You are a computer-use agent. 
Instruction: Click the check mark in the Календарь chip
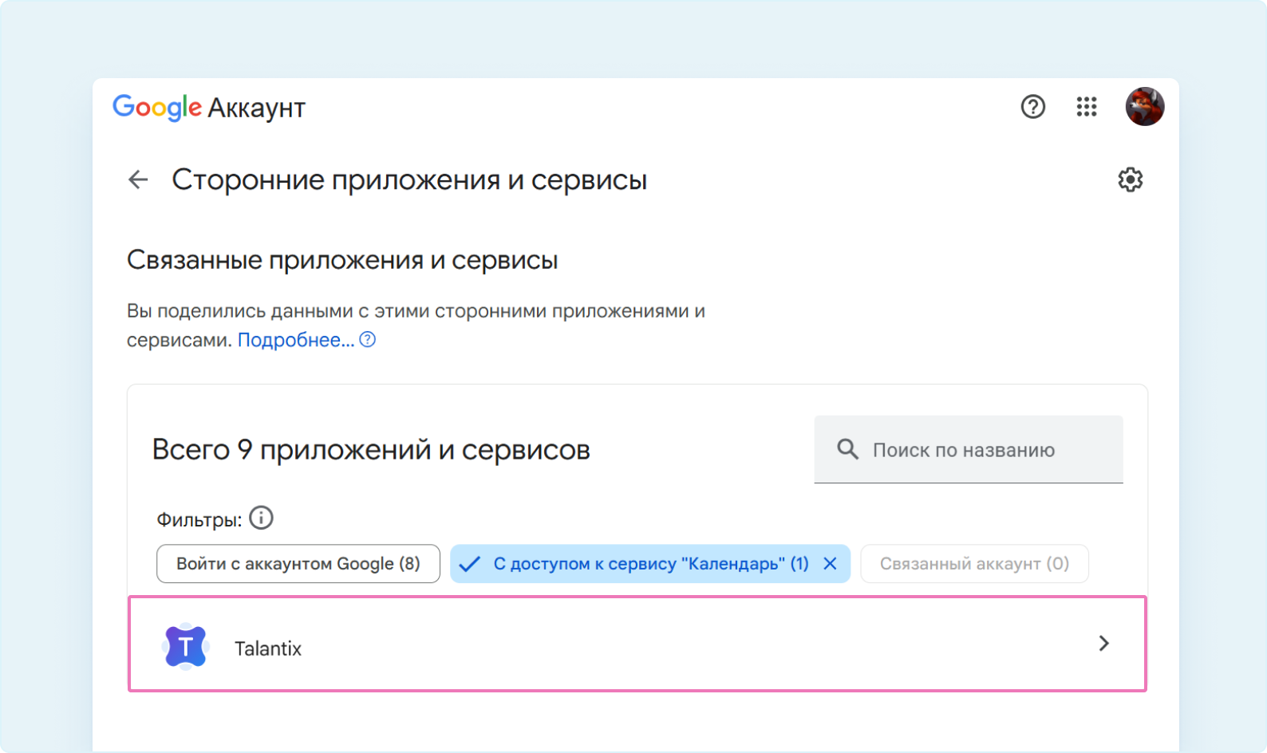coord(470,564)
